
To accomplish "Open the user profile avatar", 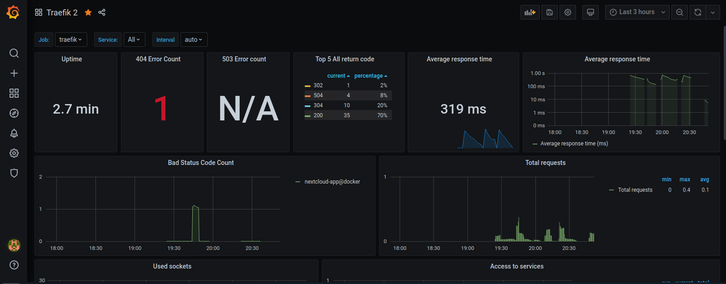I will tap(14, 245).
